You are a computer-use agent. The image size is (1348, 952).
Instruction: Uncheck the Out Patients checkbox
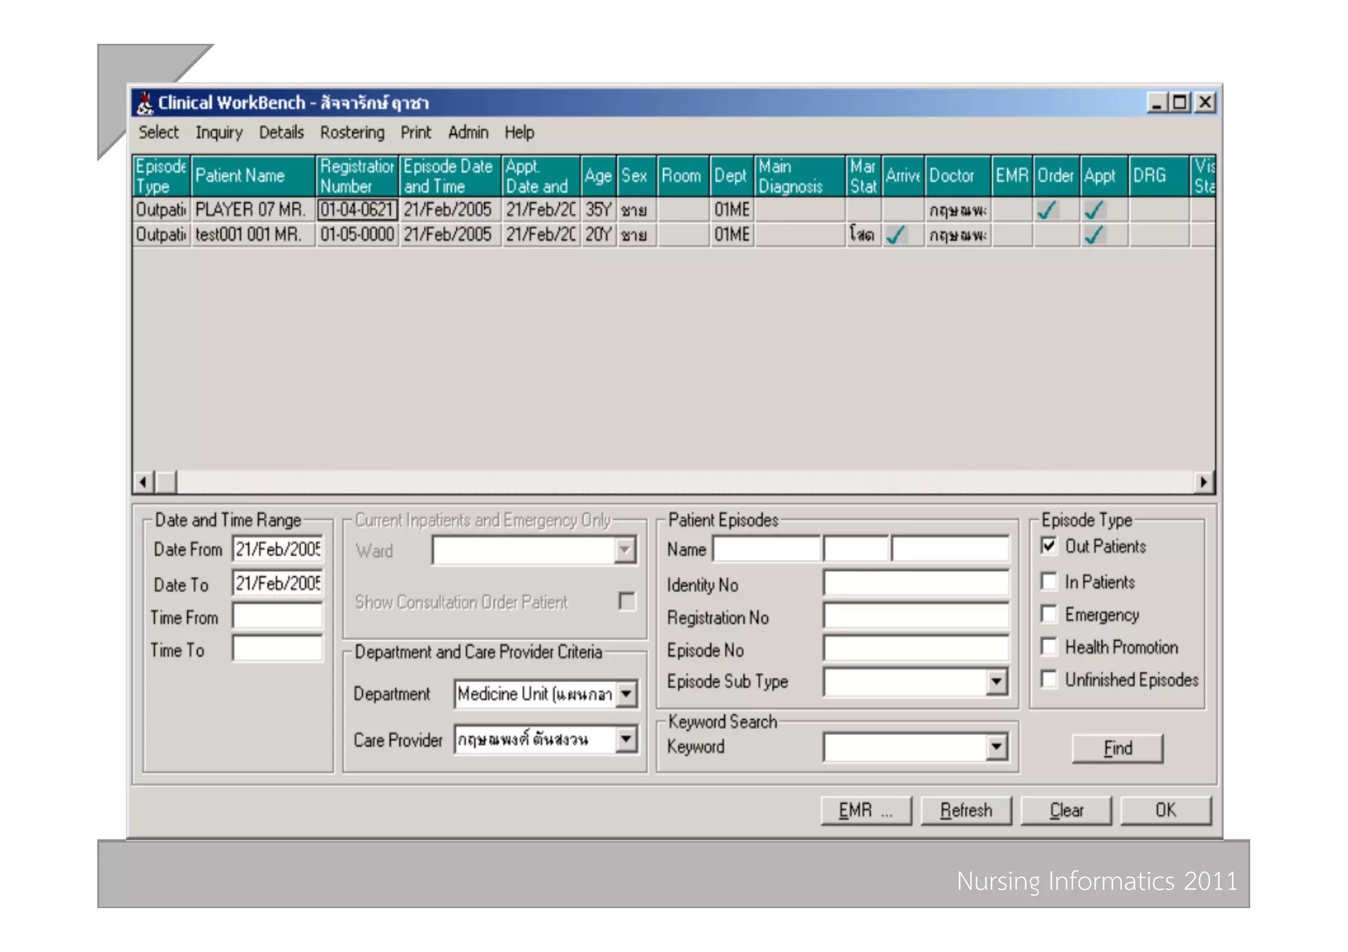coord(1049,546)
